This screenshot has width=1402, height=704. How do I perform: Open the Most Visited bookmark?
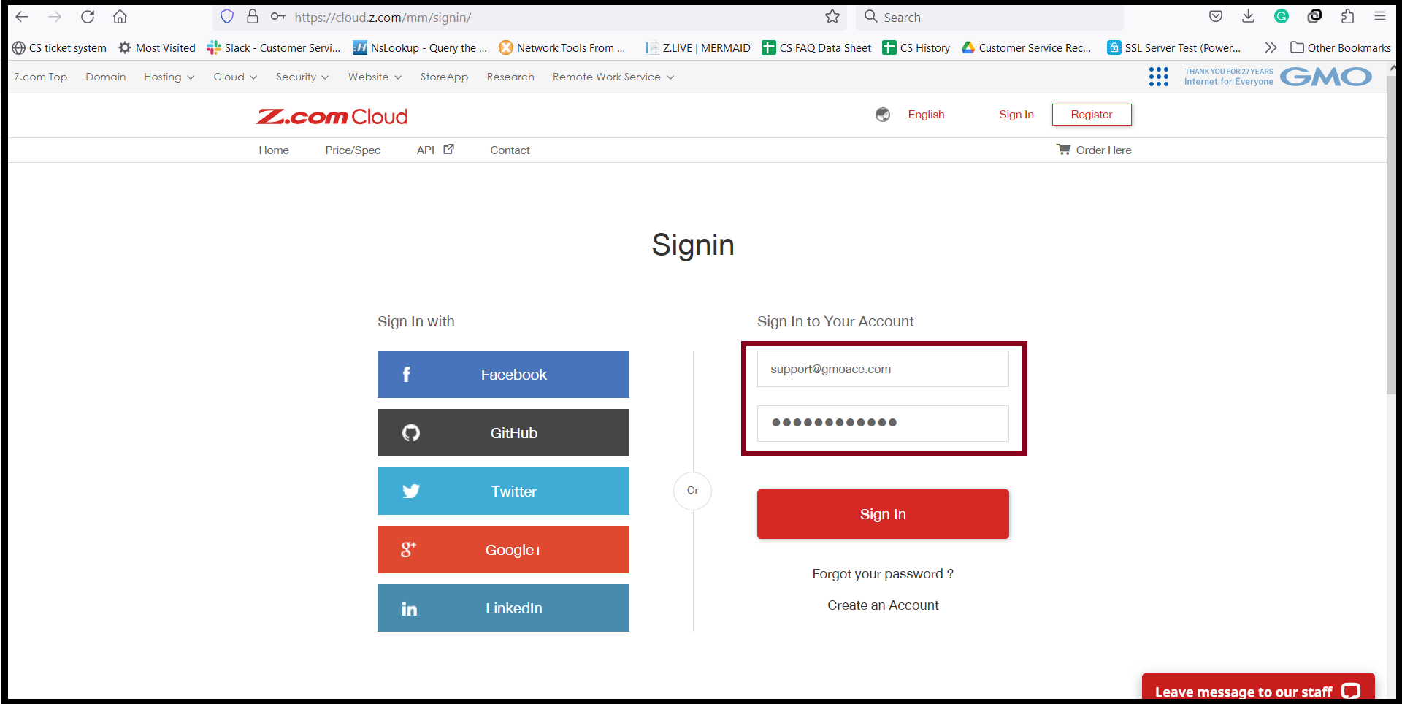(157, 47)
